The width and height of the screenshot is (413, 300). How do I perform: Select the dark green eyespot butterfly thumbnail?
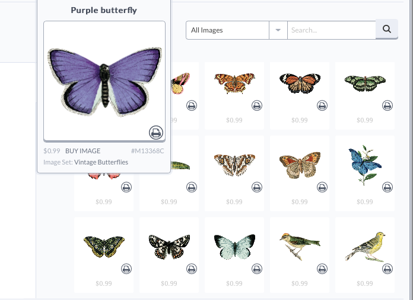click(104, 246)
